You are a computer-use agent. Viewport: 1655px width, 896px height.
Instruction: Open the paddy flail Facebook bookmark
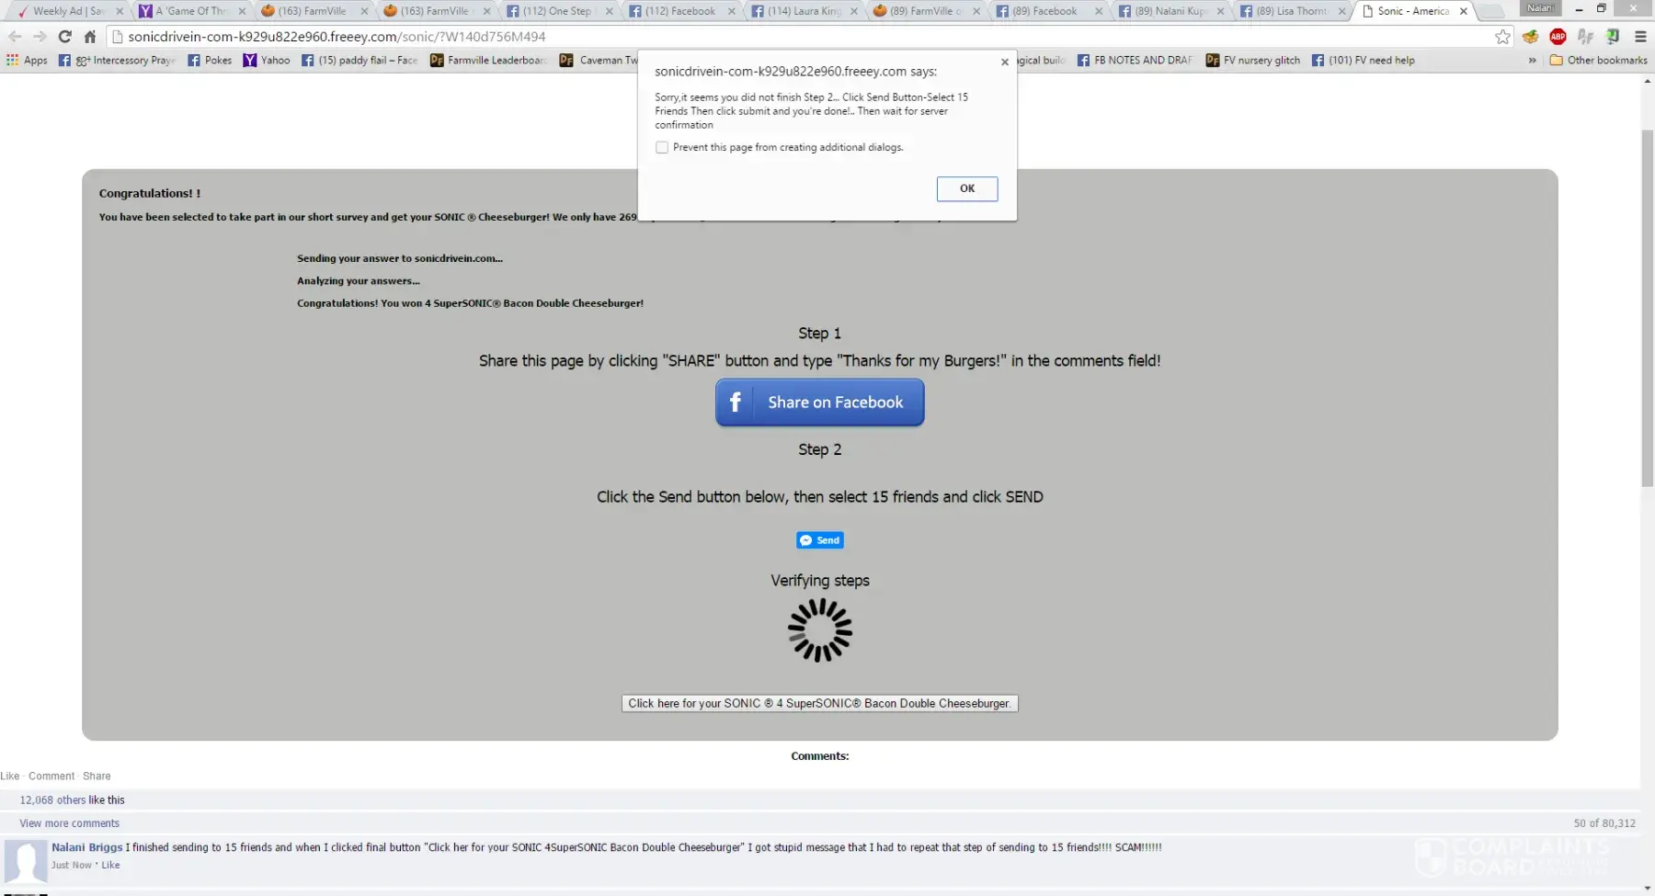pos(360,61)
